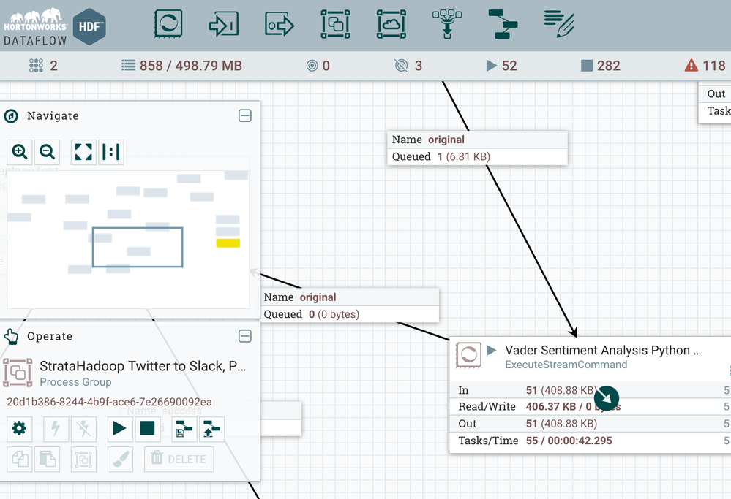Collapse the Navigate panel
This screenshot has height=499, width=731.
pos(244,115)
